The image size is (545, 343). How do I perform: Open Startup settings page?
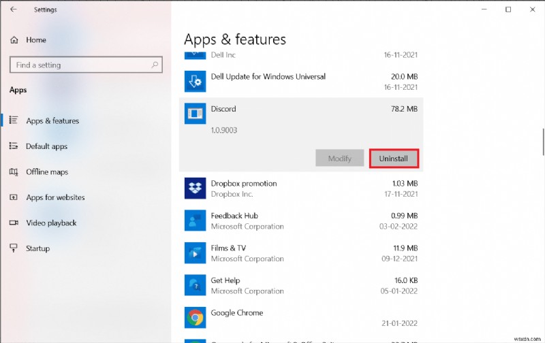(x=37, y=248)
